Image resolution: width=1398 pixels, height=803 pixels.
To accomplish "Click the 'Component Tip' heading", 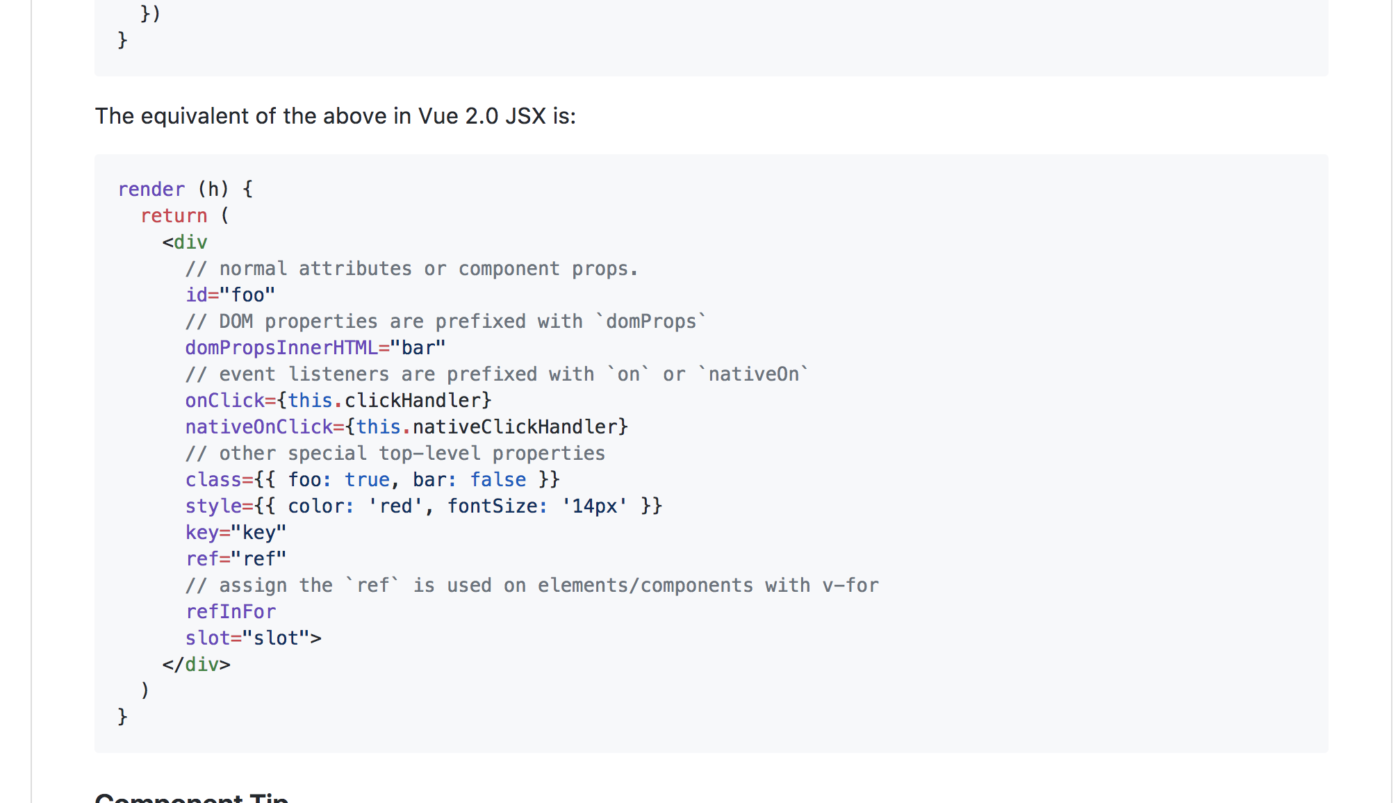I will 192,797.
